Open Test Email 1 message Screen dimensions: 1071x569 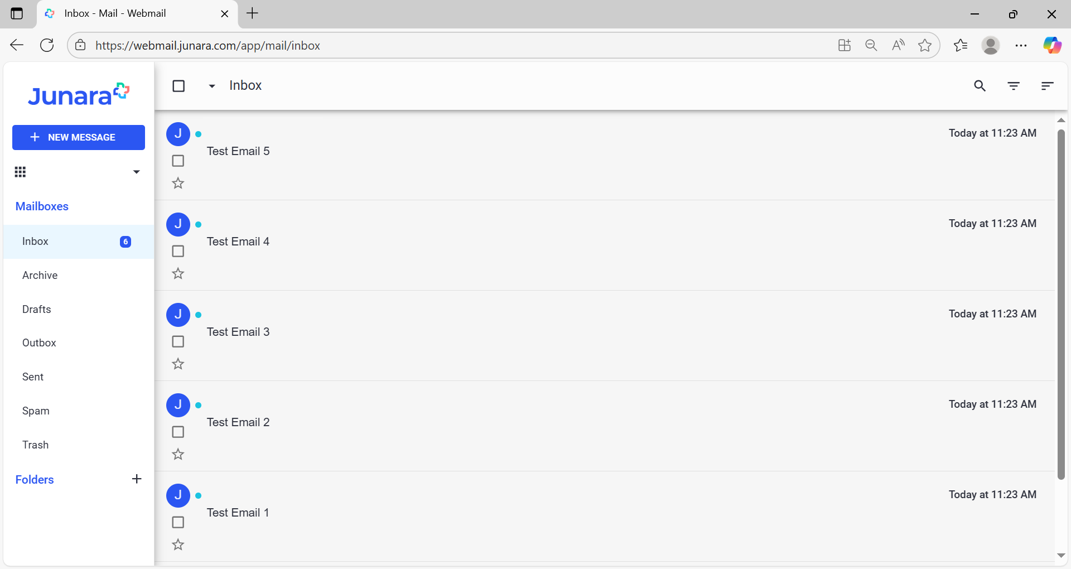605,517
